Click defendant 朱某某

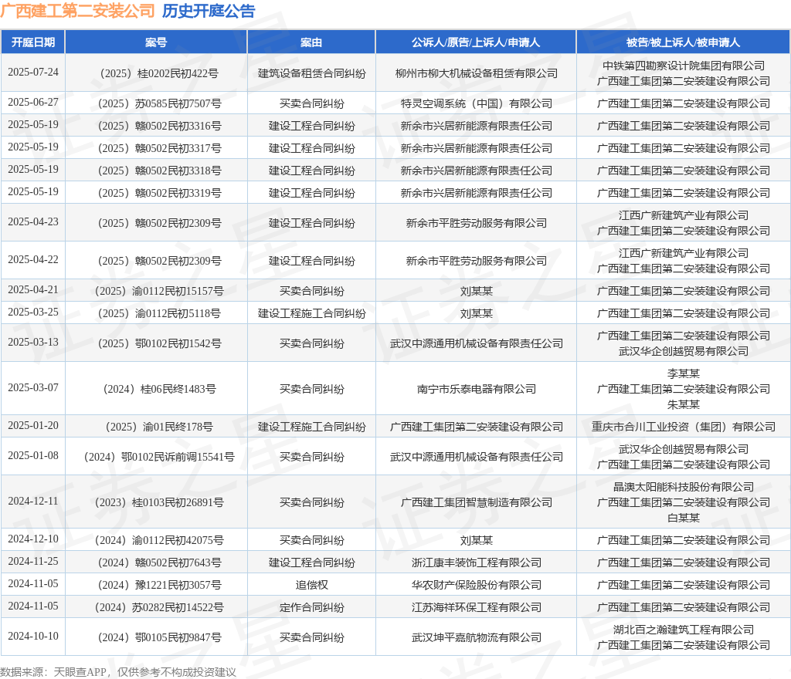684,404
